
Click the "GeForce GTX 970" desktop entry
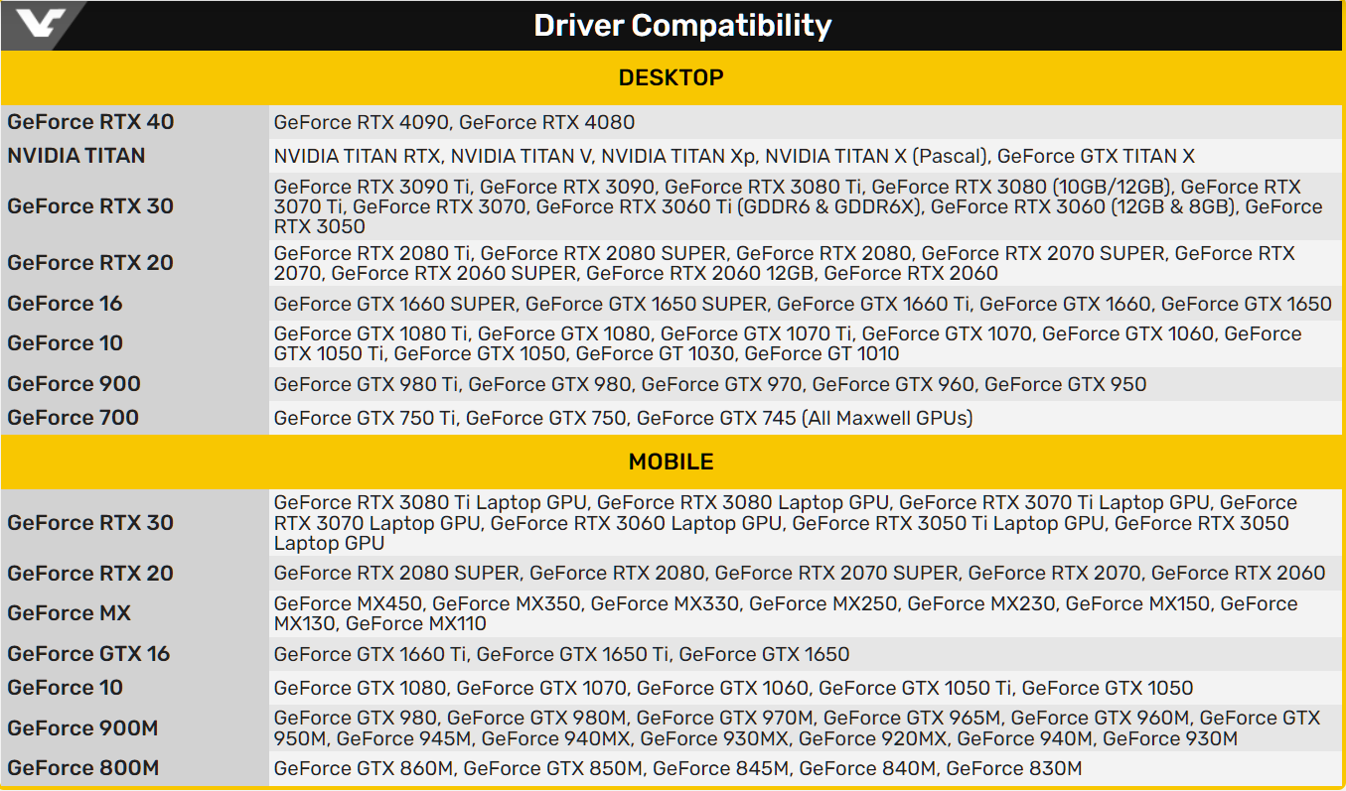tap(720, 384)
